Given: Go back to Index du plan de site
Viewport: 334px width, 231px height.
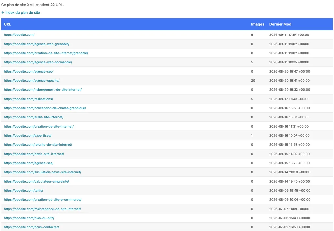Looking at the screenshot, I should pos(21,13).
